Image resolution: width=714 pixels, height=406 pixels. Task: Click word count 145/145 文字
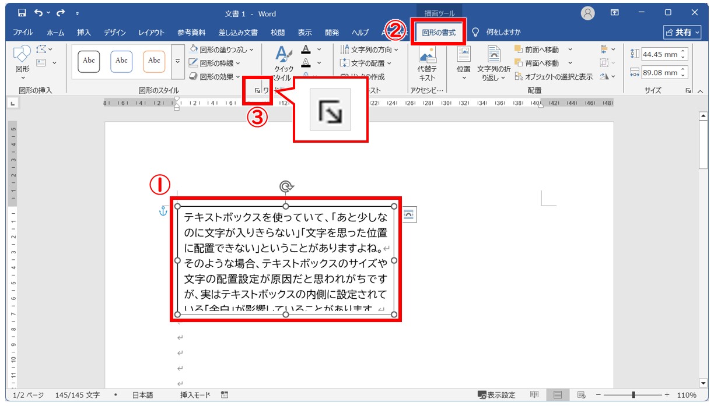click(77, 395)
